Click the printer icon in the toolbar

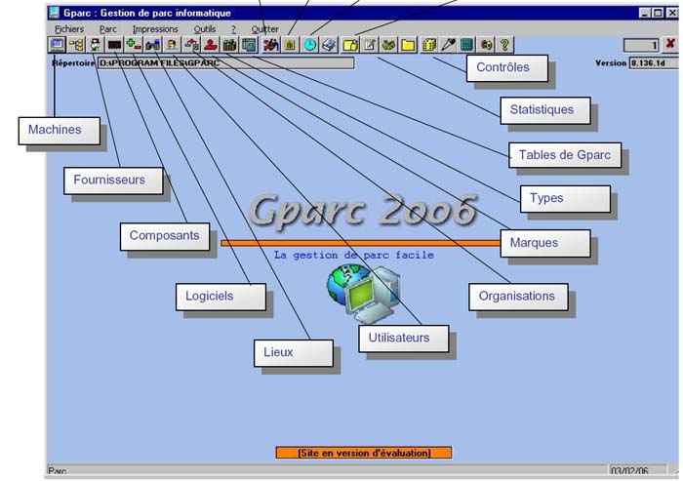click(329, 45)
